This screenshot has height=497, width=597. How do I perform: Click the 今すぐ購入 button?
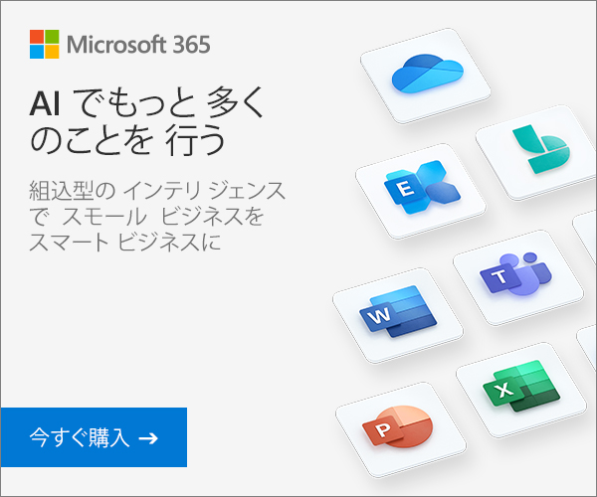pyautogui.click(x=94, y=437)
